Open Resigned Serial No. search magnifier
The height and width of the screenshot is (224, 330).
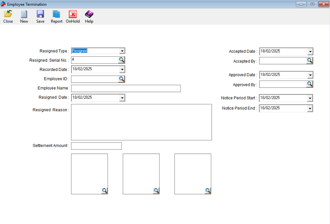coord(122,60)
